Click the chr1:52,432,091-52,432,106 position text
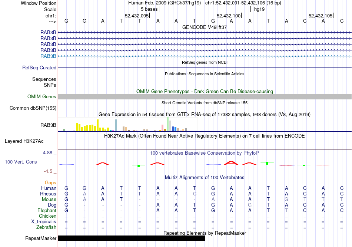352x247 pixels. point(243,3)
